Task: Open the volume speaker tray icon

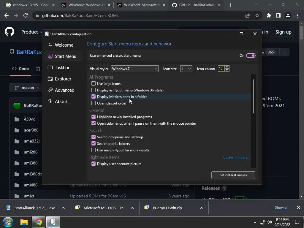Action: pos(269,222)
